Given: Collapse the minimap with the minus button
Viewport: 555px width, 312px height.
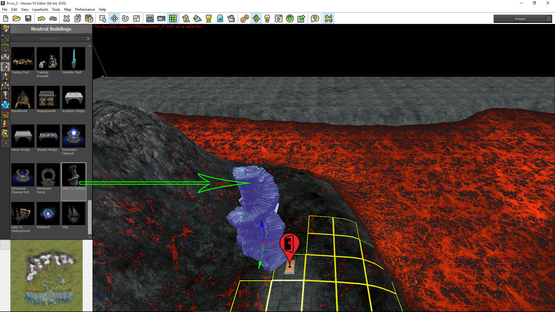Looking at the screenshot, I should point(5,245).
